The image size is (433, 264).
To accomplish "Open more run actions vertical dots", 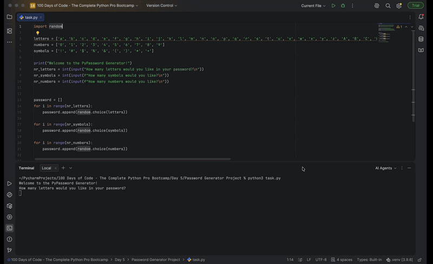I will (352, 5).
